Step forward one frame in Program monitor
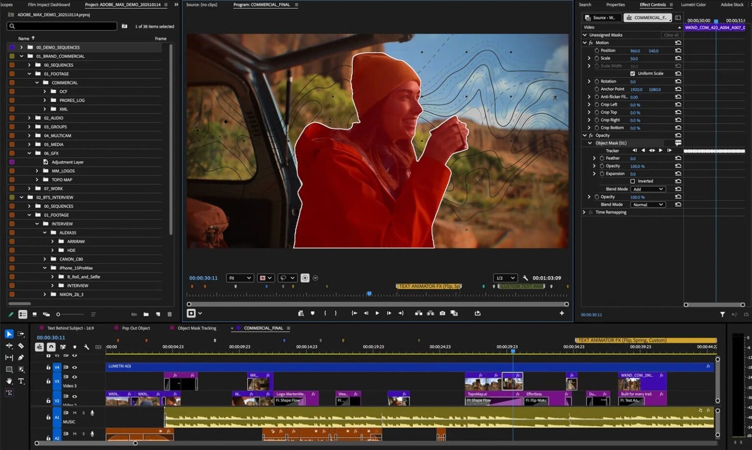The height and width of the screenshot is (450, 752). 389,313
